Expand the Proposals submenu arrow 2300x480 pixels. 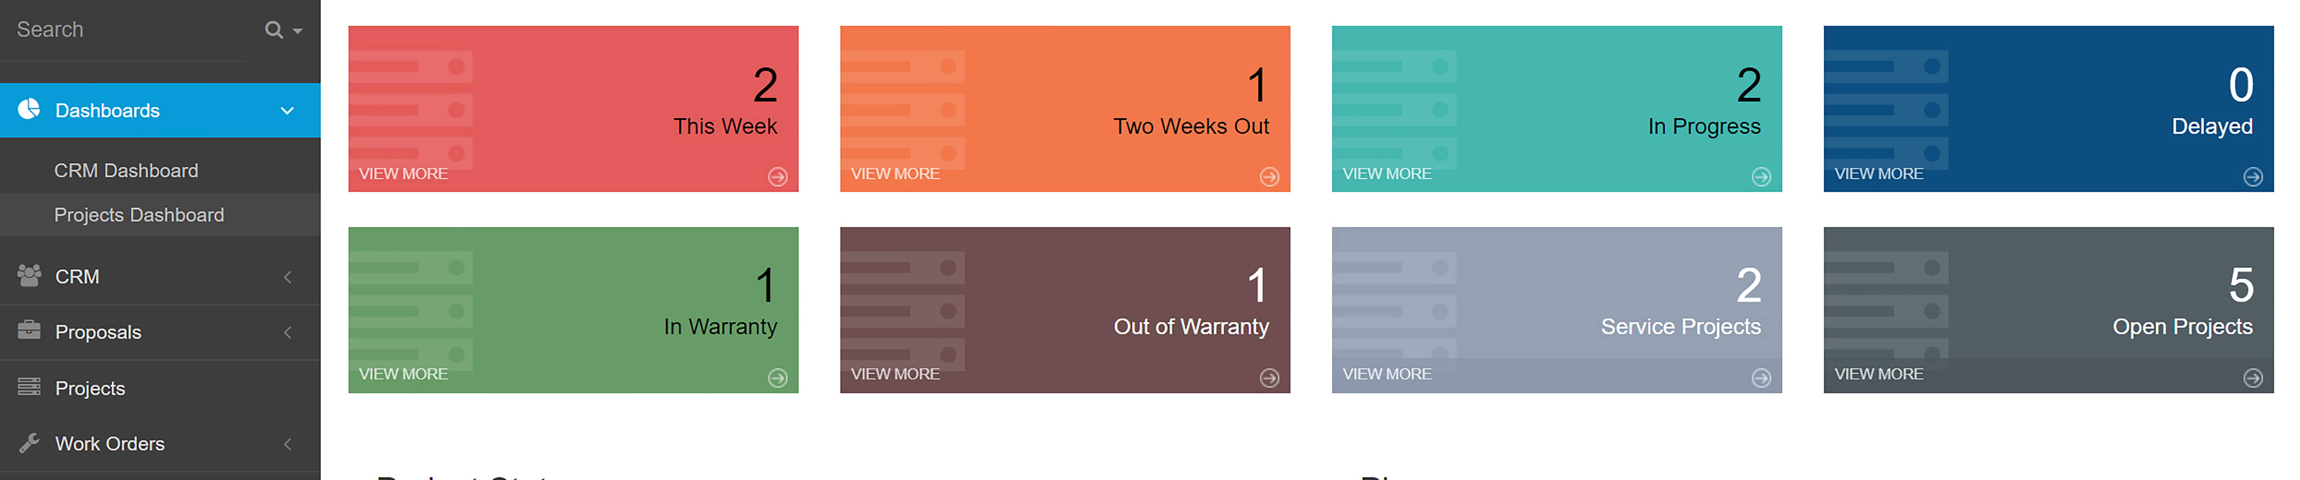coord(288,333)
